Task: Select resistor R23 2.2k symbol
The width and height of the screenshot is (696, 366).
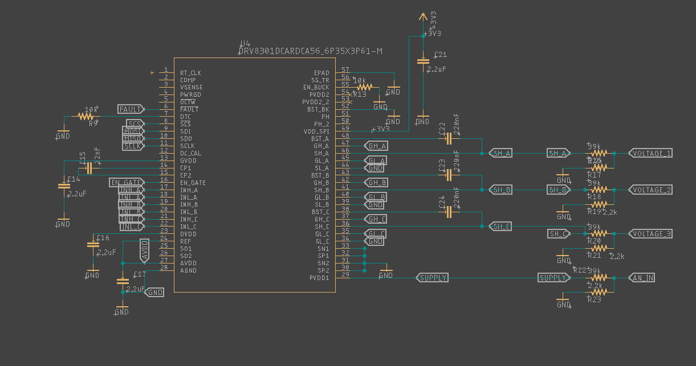Action: point(599,292)
